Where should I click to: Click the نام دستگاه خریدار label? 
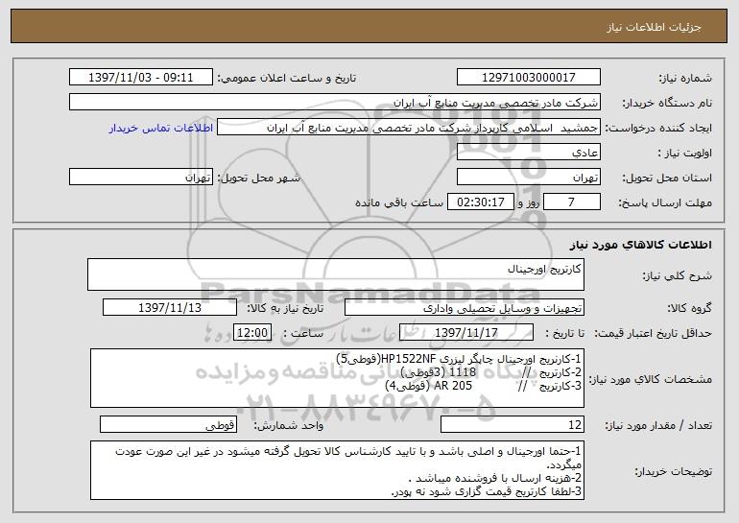[667, 103]
